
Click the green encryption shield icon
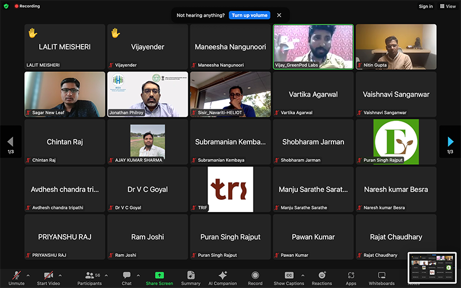click(x=6, y=6)
